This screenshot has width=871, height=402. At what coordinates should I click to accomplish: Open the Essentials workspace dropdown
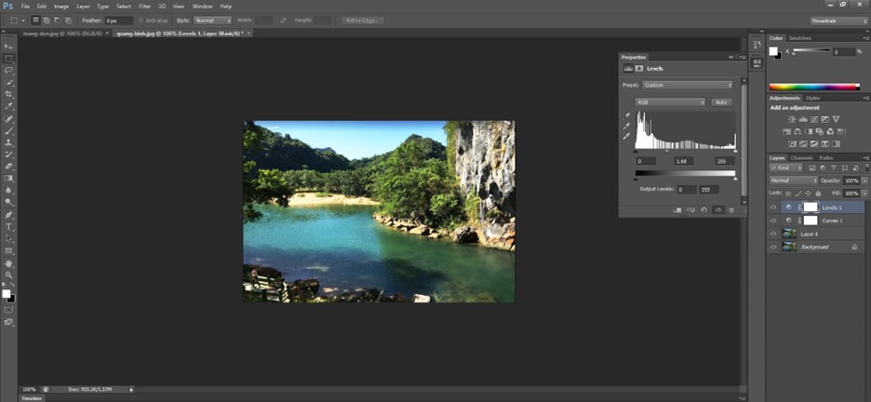pos(838,20)
